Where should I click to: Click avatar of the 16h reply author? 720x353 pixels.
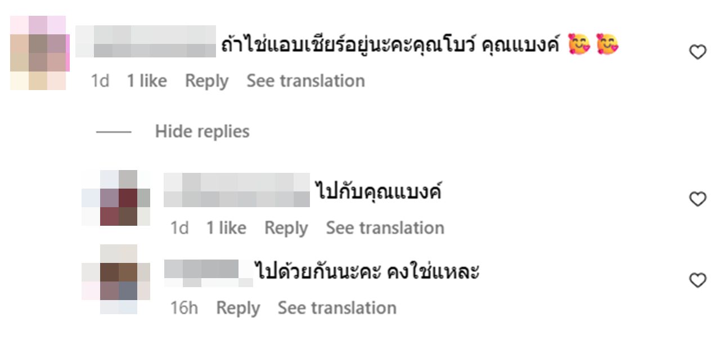tap(116, 279)
